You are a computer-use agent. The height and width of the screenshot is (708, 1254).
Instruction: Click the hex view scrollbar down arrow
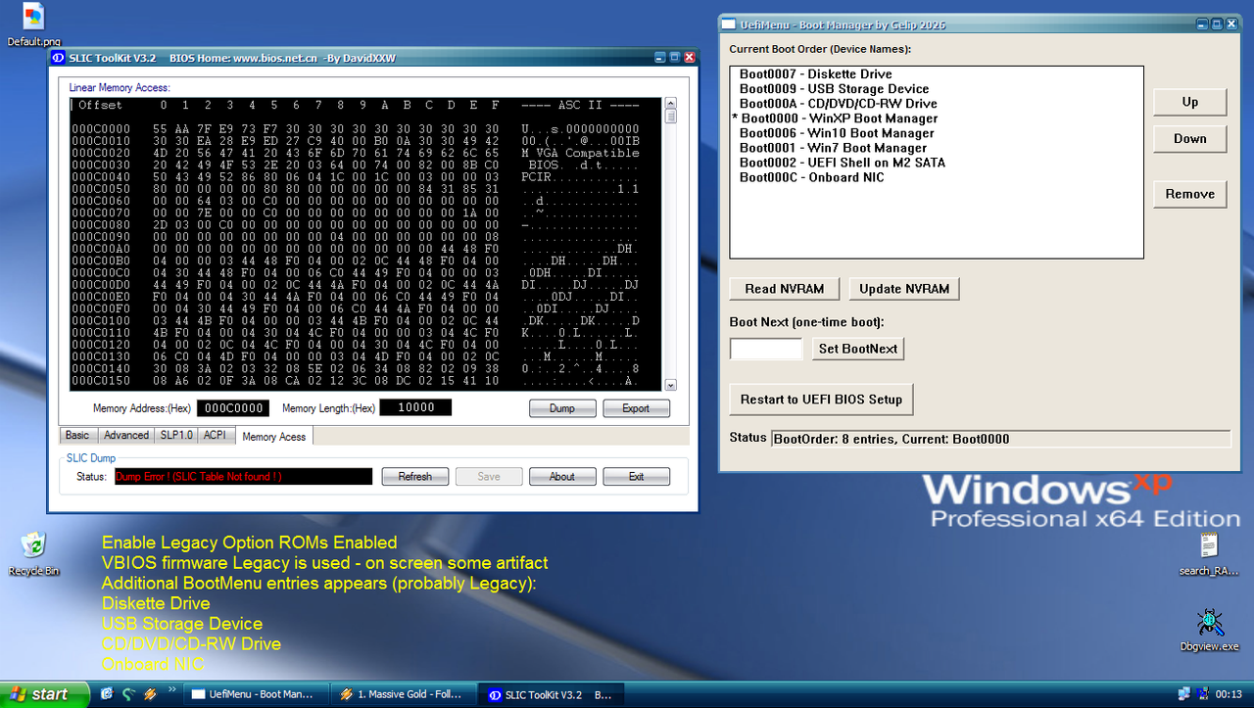point(671,385)
